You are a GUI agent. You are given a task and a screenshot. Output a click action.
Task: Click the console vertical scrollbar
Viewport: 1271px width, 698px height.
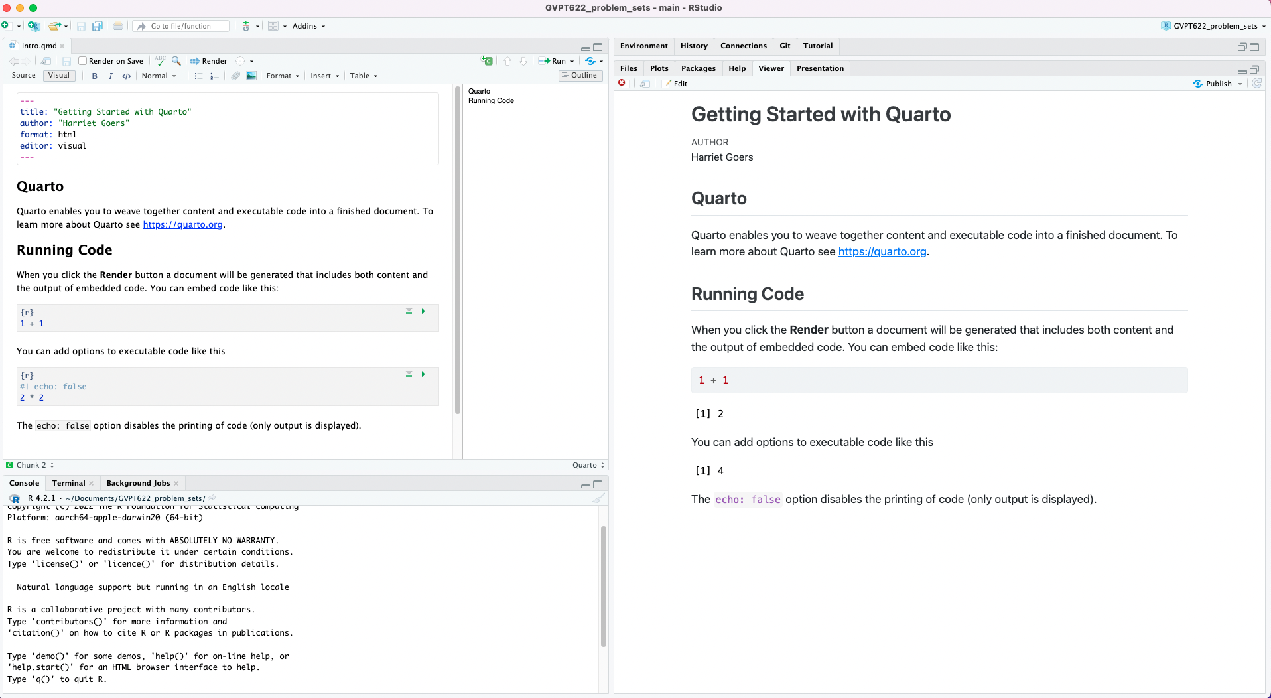click(603, 584)
